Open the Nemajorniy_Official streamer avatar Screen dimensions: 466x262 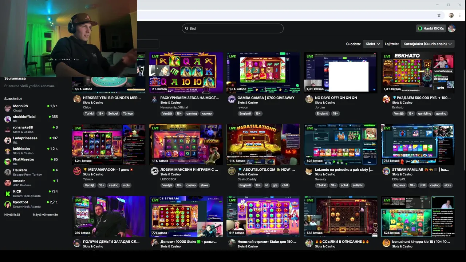tap(154, 99)
